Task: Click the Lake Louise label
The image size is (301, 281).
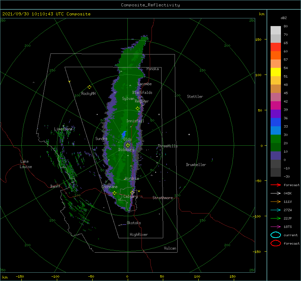Action: [x=26, y=164]
